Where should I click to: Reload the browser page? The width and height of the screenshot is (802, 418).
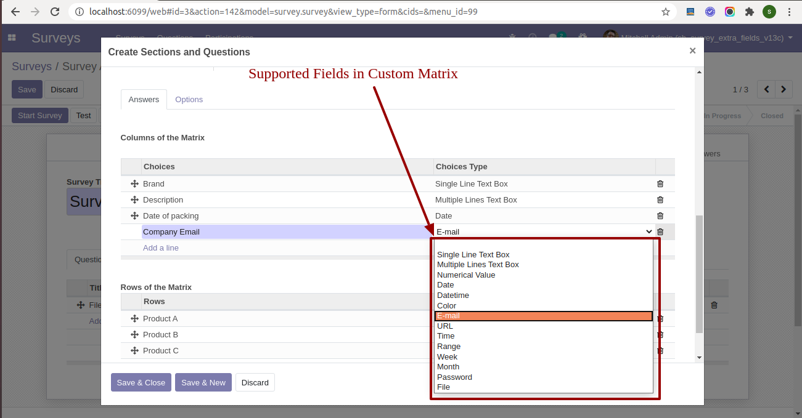55,12
